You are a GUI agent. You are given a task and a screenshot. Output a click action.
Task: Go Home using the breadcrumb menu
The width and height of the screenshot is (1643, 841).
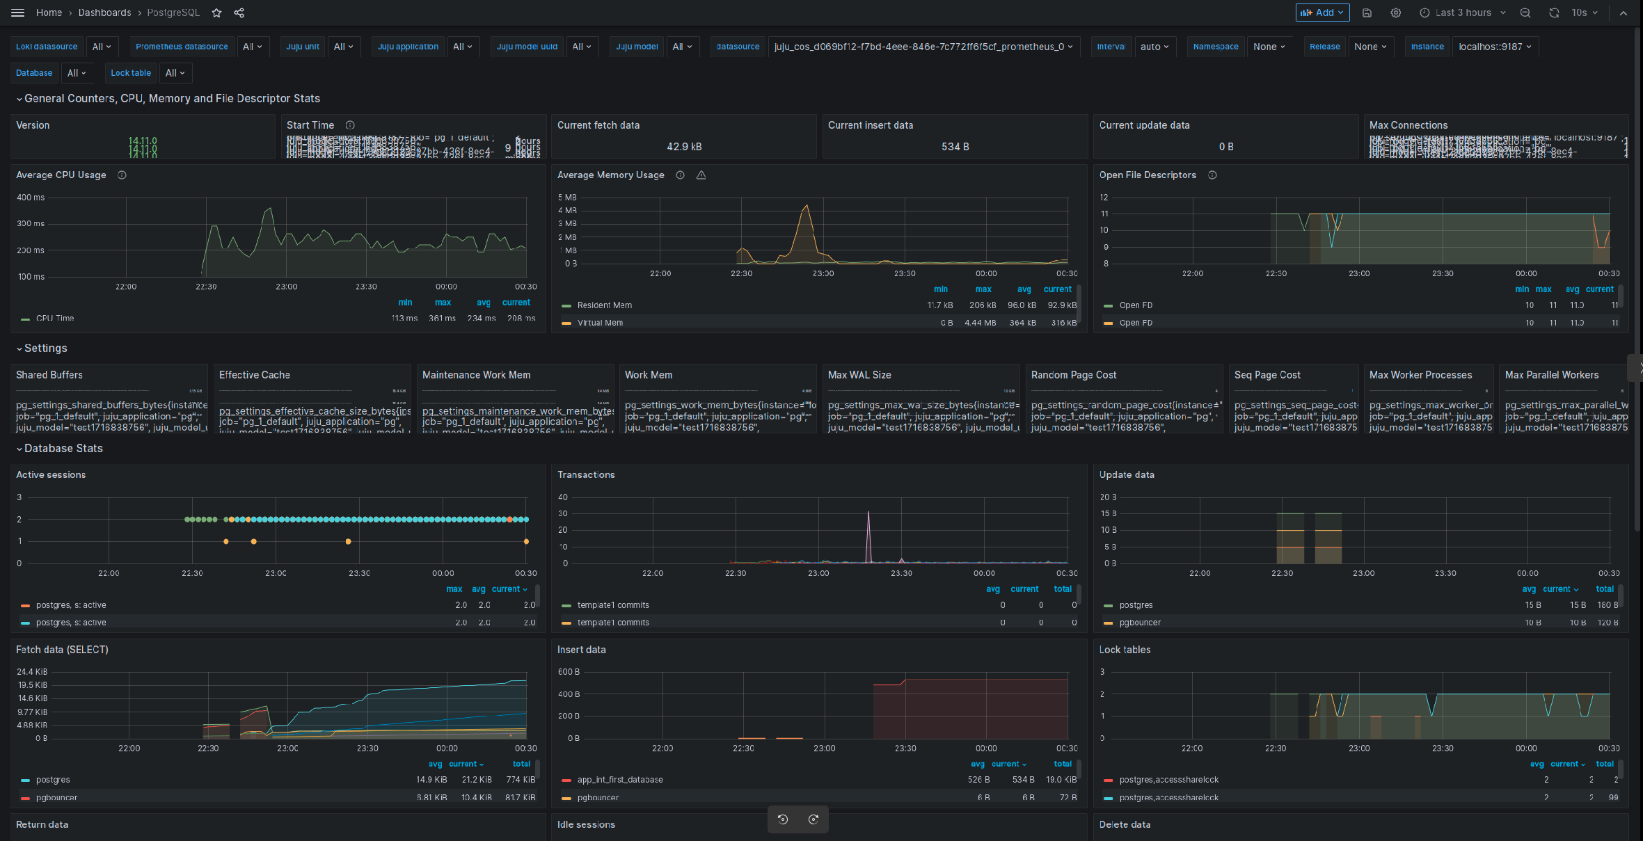[x=49, y=13]
